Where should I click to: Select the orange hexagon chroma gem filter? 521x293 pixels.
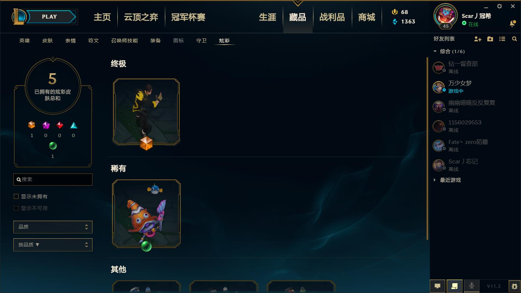coord(32,125)
